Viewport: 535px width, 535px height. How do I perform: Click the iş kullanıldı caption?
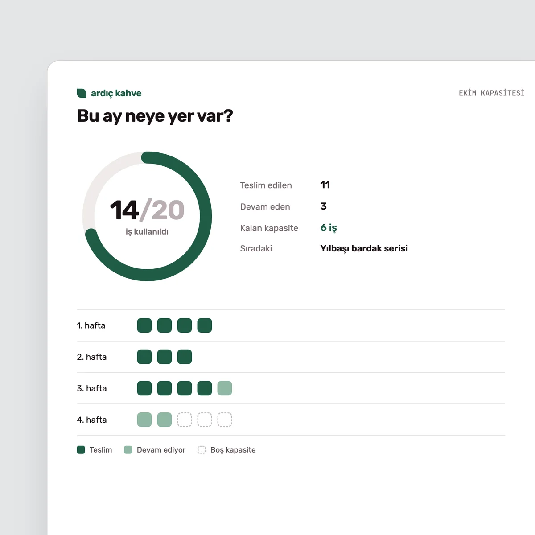pos(147,232)
